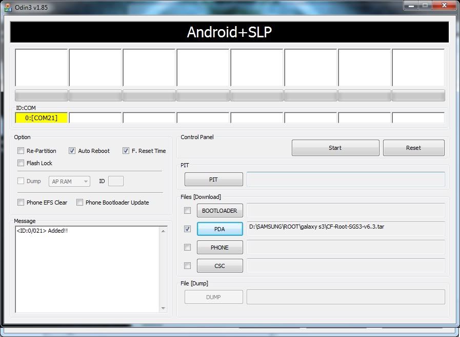Enable the Re-Partition checkbox
Screen dimensions: 460x337
click(x=21, y=151)
